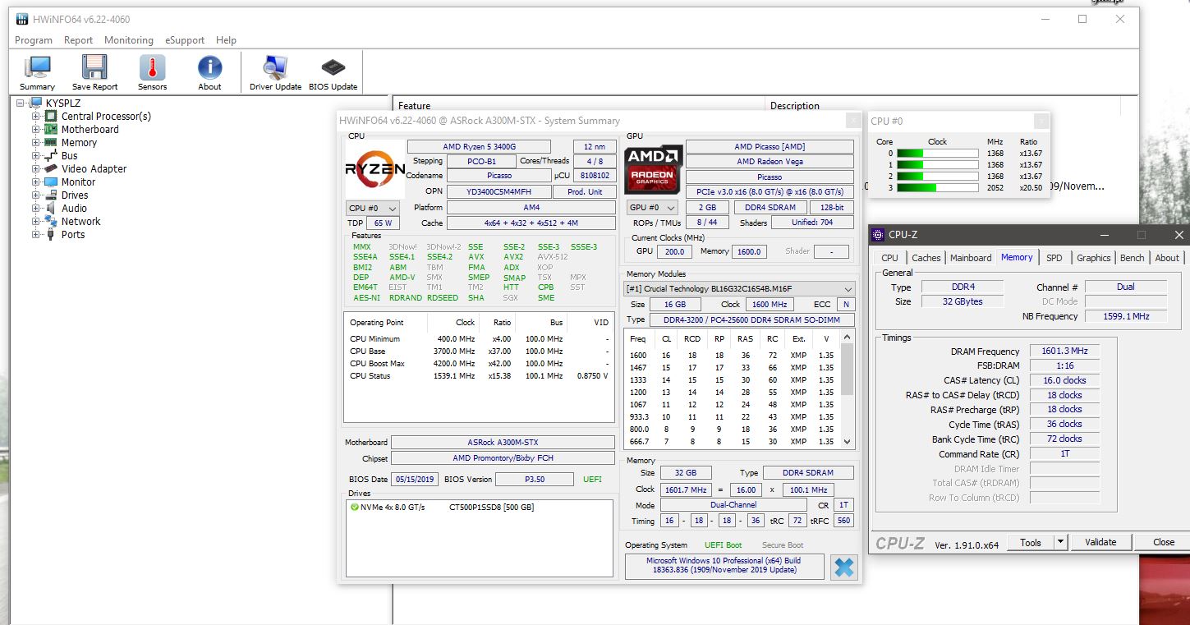1190x625 pixels.
Task: Open the Tools dropdown arrow in CPU-Z
Action: click(1060, 542)
